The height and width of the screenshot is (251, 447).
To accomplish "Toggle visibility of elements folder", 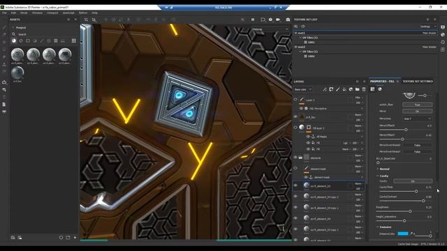I will click(x=295, y=158).
